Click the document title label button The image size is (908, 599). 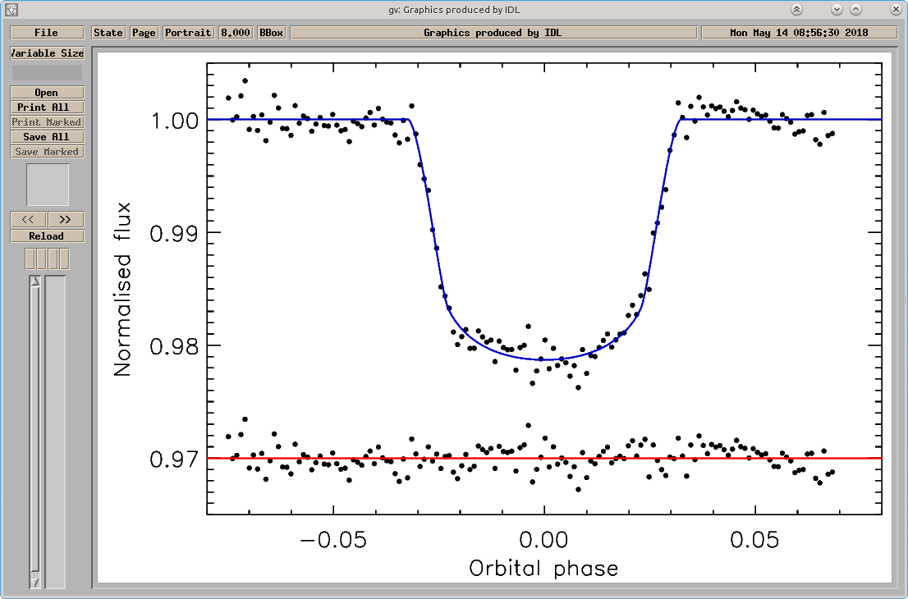493,32
